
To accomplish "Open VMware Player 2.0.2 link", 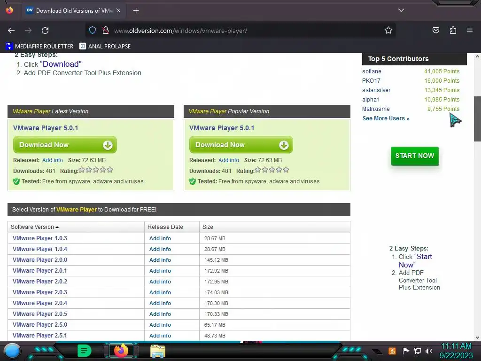I will click(40, 282).
